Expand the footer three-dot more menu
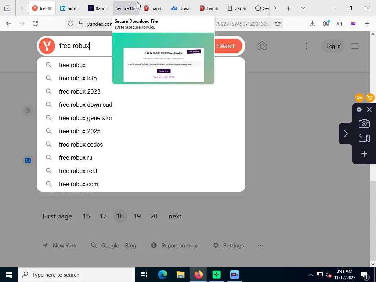376x282 pixels. tap(260, 246)
